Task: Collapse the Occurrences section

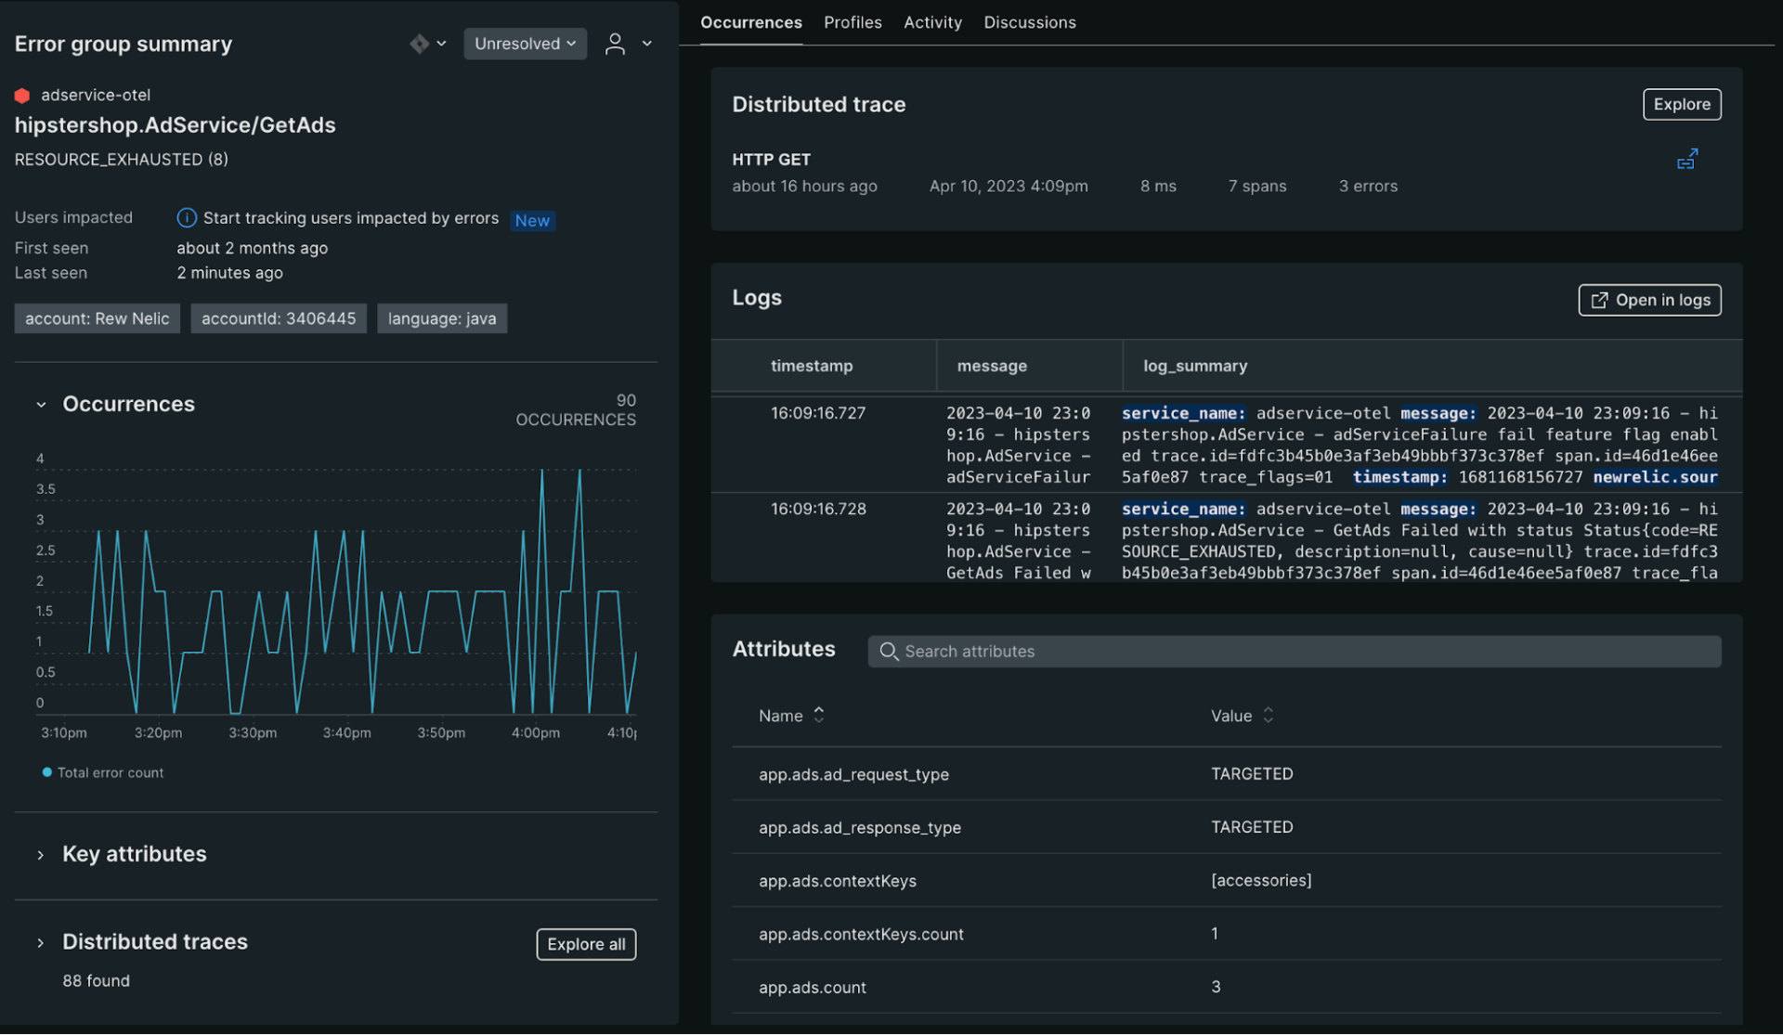Action: click(41, 404)
